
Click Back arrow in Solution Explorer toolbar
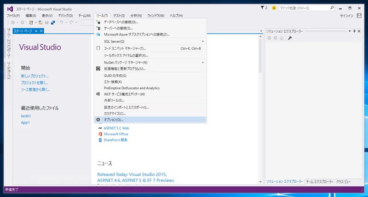(269, 38)
